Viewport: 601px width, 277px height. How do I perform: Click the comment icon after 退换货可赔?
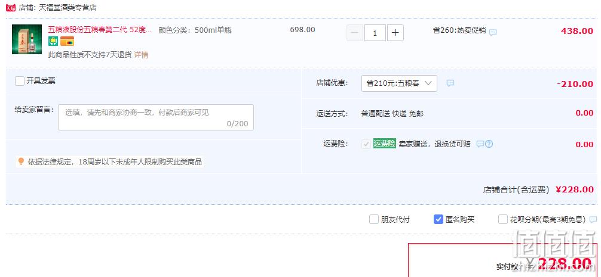pos(480,144)
